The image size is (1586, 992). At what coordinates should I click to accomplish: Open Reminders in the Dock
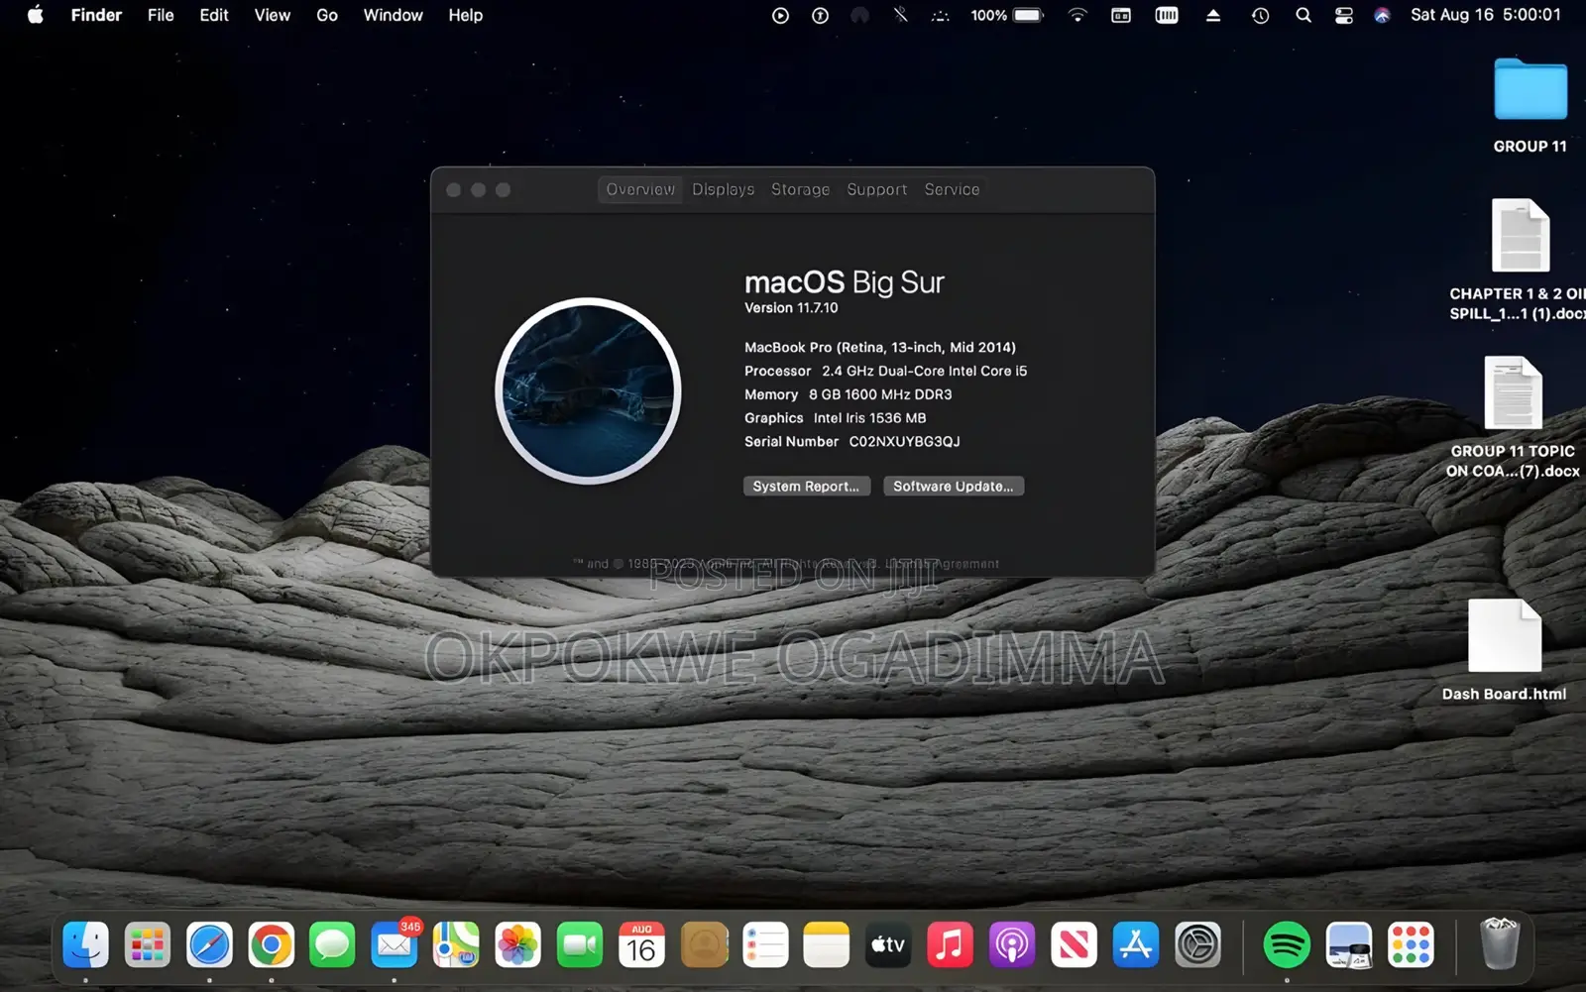coord(765,944)
